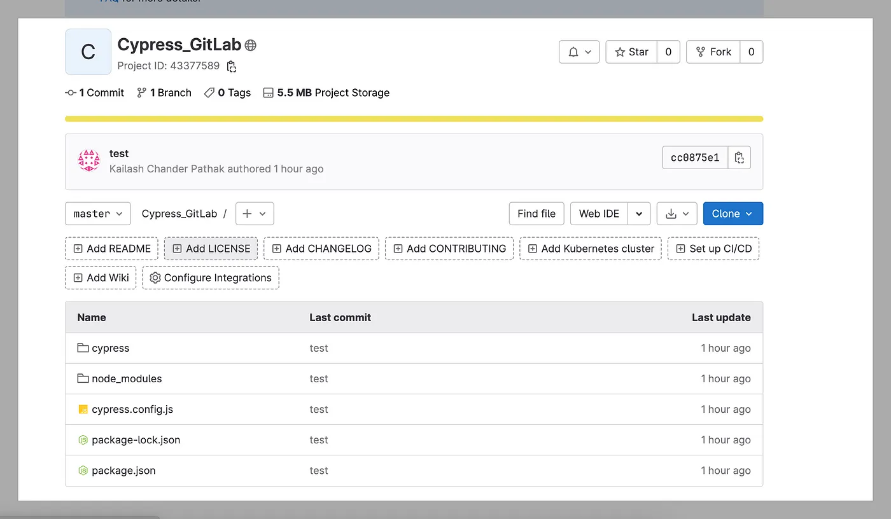Image resolution: width=891 pixels, height=519 pixels.
Task: Click the cypress folder icon
Action: pos(83,348)
